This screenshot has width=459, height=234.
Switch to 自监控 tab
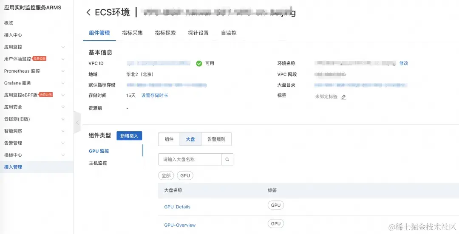point(229,33)
